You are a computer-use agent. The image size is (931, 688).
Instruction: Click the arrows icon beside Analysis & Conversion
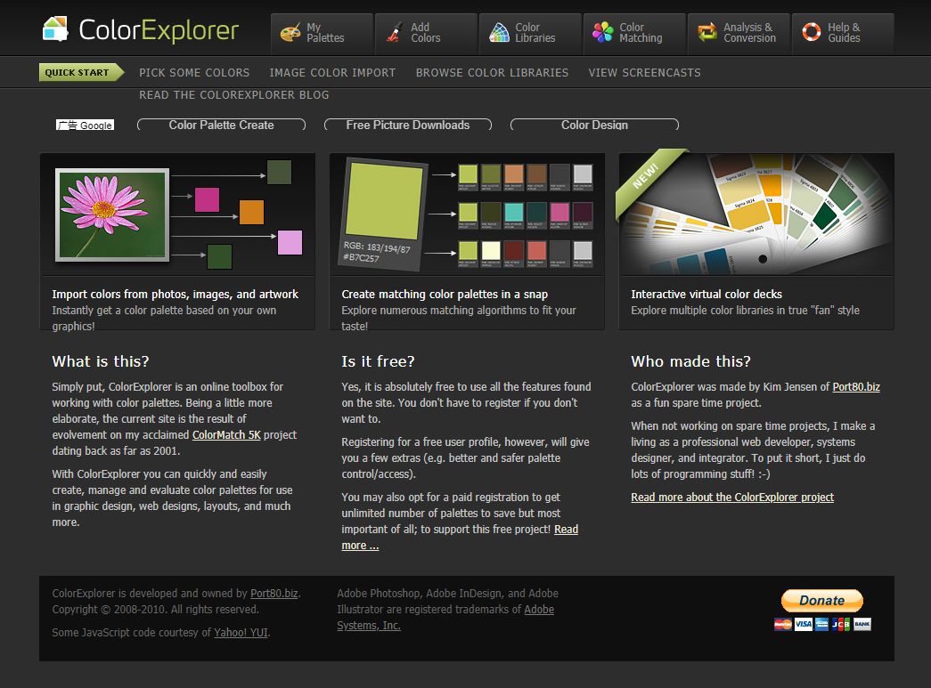[x=707, y=32]
